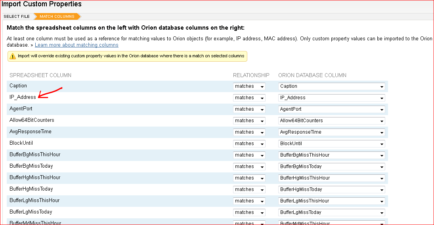This screenshot has height=225, width=434.
Task: Click the AvgResponseTime spreadsheet column label
Action: (31, 131)
